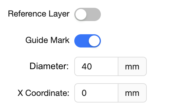Place cursor after 0 in X Coordinate box
This screenshot has width=180, height=110.
pyautogui.click(x=87, y=93)
